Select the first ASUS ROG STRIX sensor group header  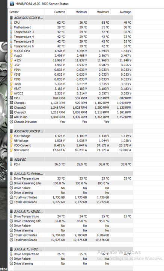[x=71, y=18]
